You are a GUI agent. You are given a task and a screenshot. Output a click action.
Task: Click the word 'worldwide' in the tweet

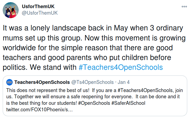point(19,48)
